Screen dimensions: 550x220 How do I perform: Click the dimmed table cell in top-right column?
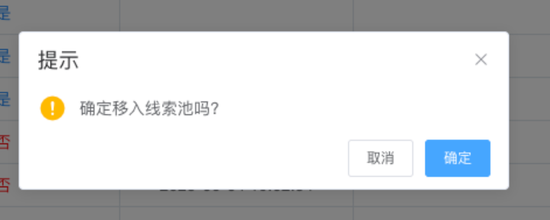pos(451,15)
